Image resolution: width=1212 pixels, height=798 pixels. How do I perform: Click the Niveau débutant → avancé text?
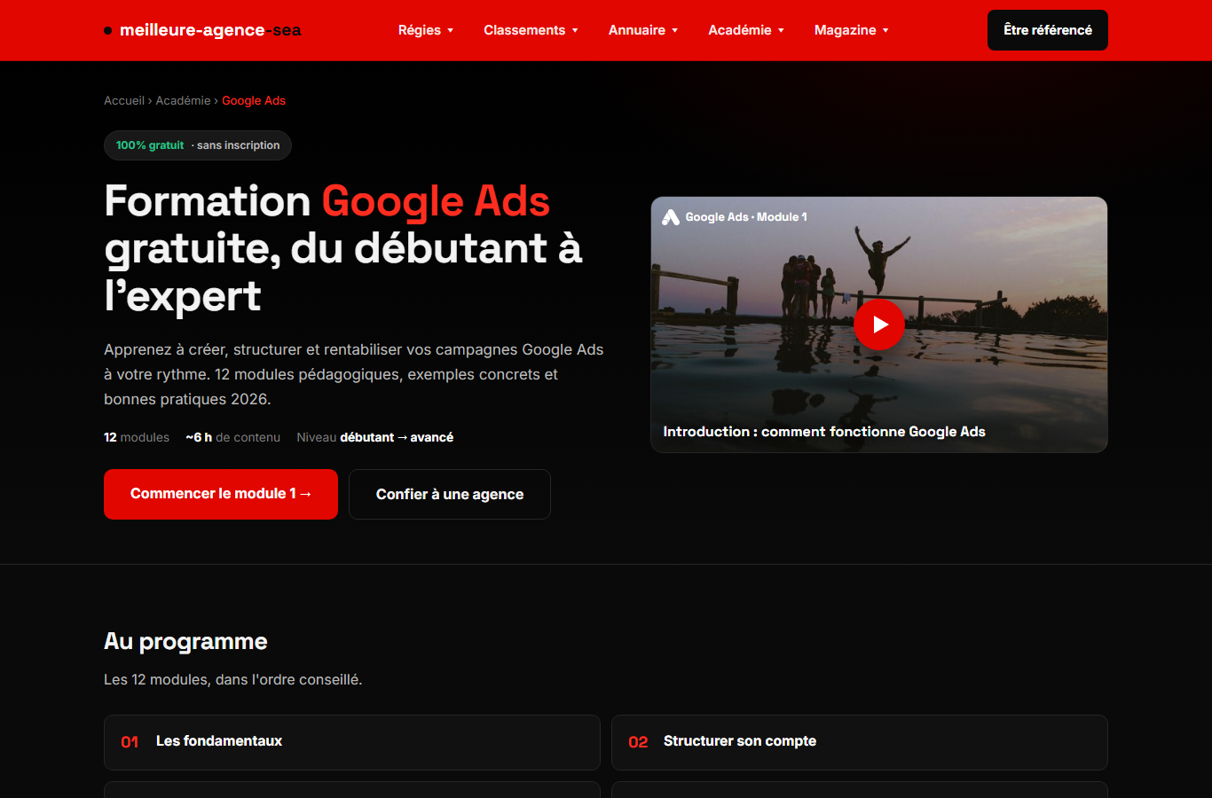(374, 437)
